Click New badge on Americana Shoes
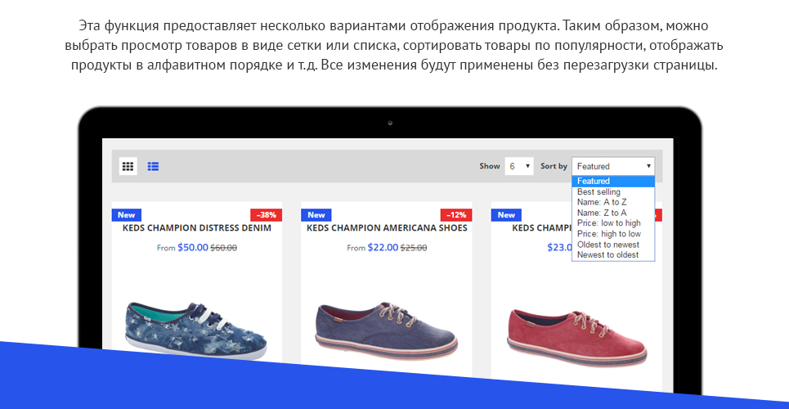Viewport: 789px width, 409px height. pos(316,215)
